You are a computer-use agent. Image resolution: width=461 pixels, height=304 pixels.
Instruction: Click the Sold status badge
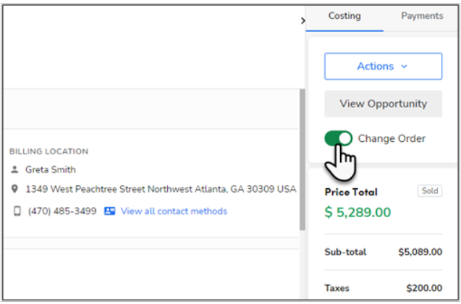coord(429,191)
